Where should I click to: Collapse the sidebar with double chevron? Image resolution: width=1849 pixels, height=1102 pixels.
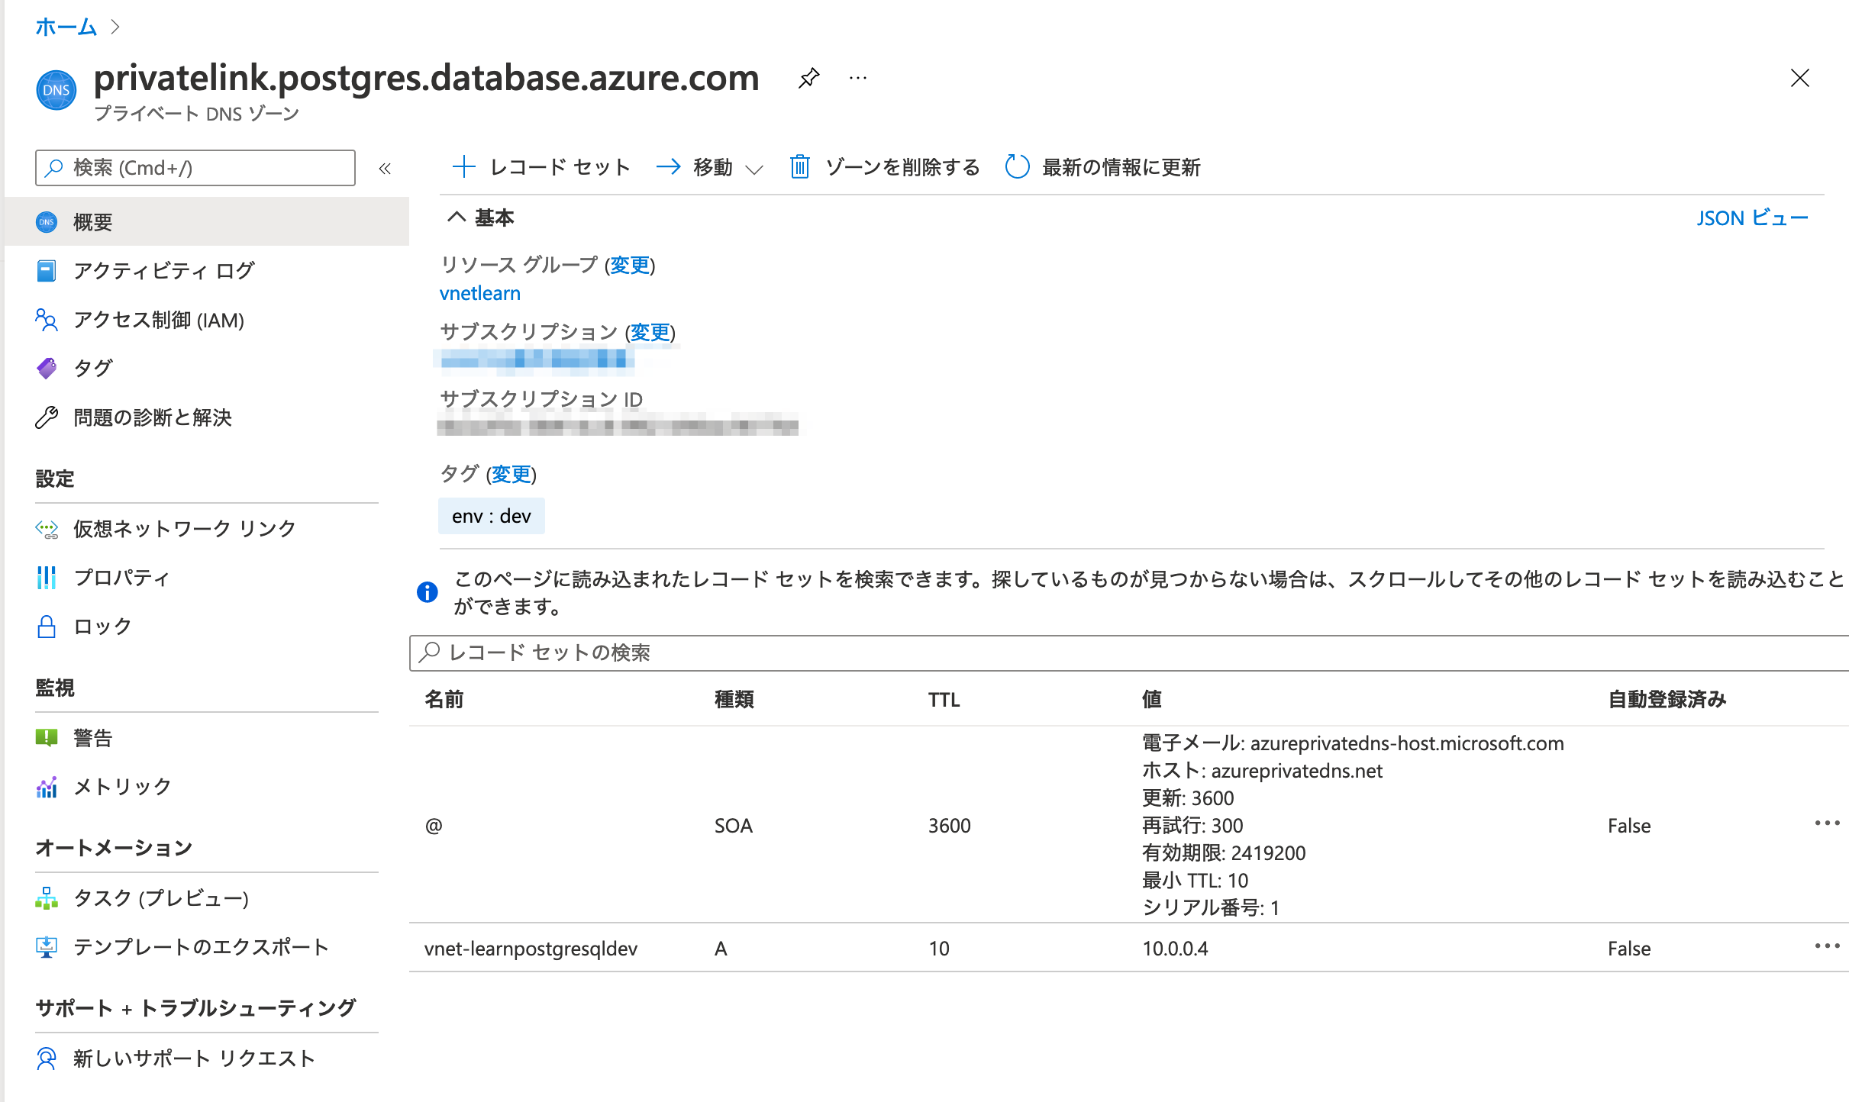385,169
